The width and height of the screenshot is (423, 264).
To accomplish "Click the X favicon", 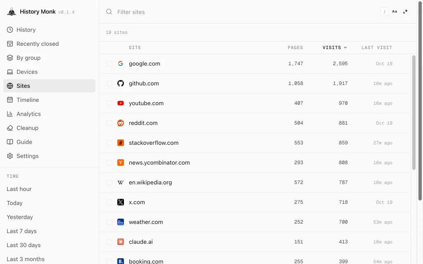I will (121, 202).
